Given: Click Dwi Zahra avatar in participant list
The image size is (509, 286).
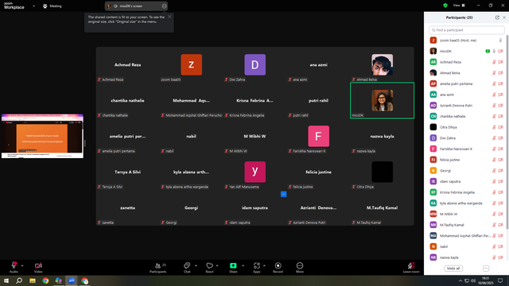Looking at the screenshot, I should point(433,137).
